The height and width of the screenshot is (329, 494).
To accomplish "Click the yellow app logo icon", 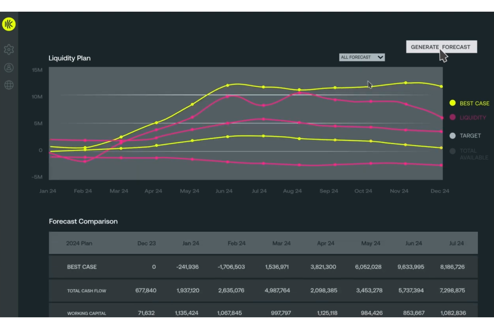I will [9, 24].
